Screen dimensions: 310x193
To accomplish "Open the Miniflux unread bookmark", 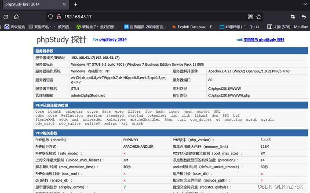I will [288, 27].
